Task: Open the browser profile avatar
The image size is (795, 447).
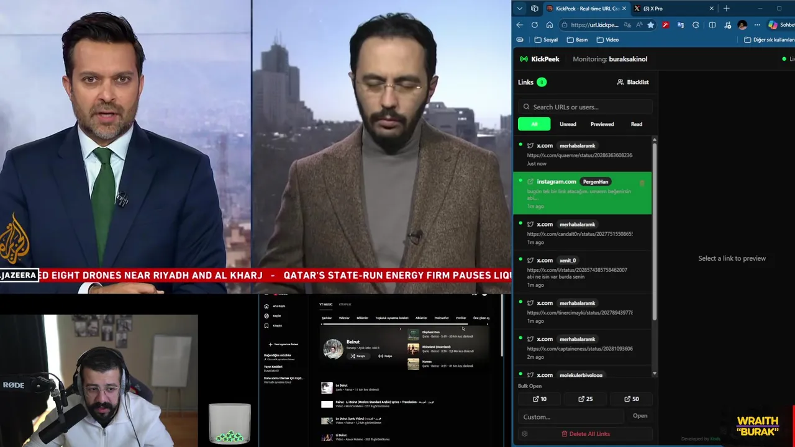Action: [742, 25]
